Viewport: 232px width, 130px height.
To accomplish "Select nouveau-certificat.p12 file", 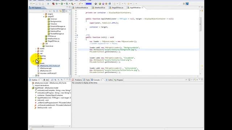I will [x=48, y=73].
